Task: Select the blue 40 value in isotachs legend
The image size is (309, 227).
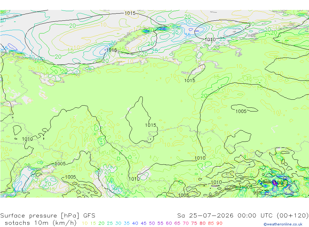Action: tap(135, 224)
